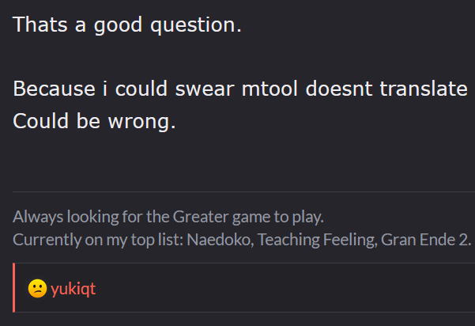Viewport: 475px width, 326px height.
Task: Click the word "play." ending signature line
Action: [307, 216]
